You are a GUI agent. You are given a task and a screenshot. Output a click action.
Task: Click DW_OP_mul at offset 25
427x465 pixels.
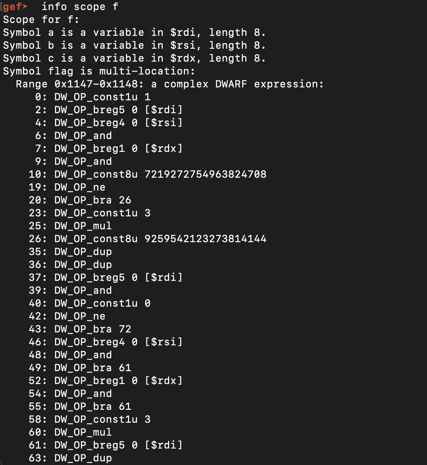click(x=83, y=226)
